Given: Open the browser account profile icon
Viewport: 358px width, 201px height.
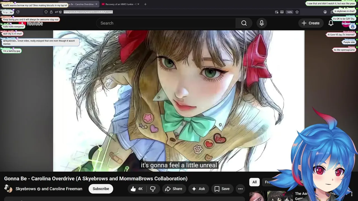Looking at the screenshot, I should coord(325,12).
